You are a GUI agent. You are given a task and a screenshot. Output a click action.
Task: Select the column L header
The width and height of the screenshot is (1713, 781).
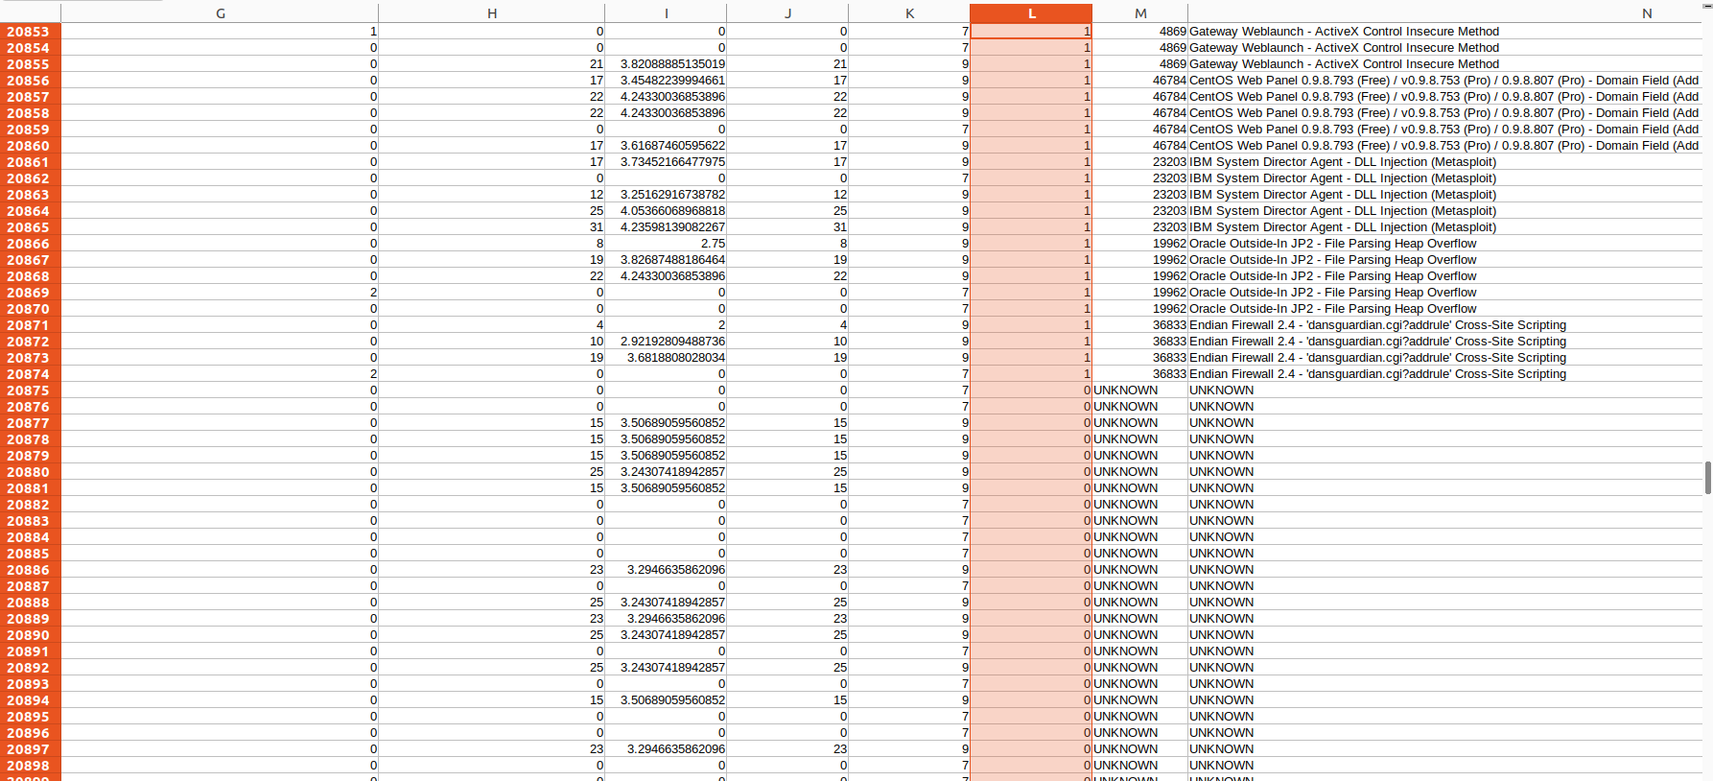[x=1031, y=13]
